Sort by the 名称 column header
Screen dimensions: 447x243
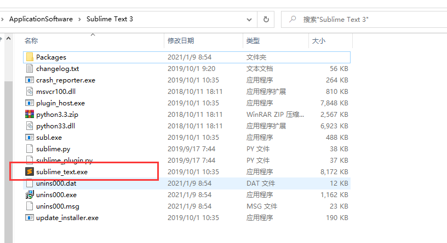click(31, 40)
